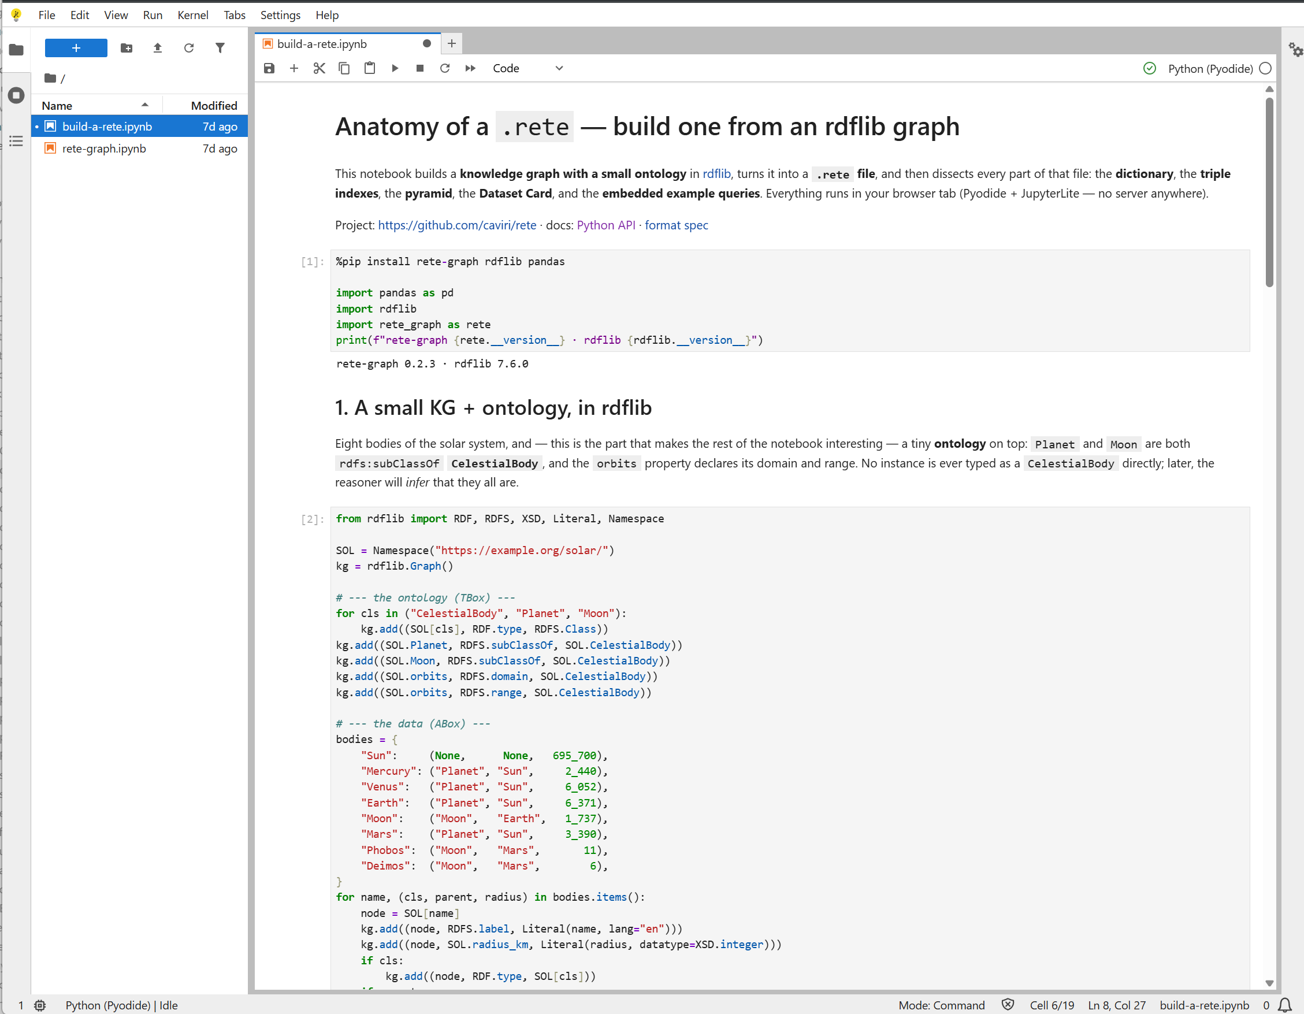Viewport: 1304px width, 1014px height.
Task: Click the notebook vertical scrollbar thumb
Action: (1269, 191)
